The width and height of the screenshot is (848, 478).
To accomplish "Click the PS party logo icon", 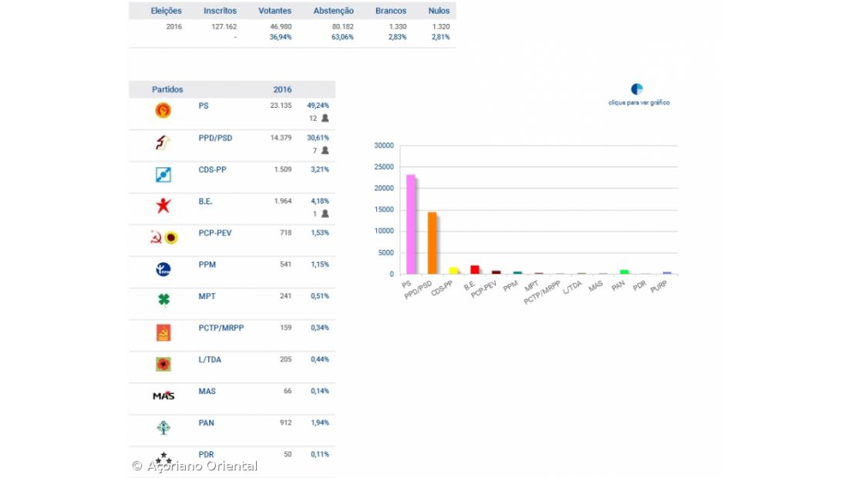I will (163, 111).
